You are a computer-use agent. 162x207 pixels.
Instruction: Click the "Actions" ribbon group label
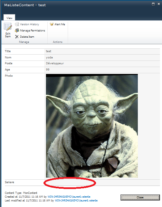58,42
